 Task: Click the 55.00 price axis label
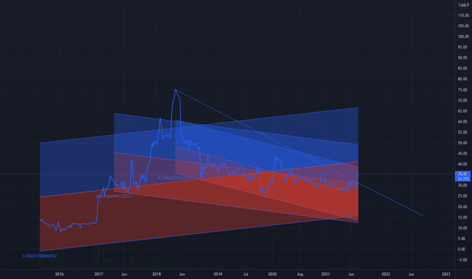[x=462, y=132]
